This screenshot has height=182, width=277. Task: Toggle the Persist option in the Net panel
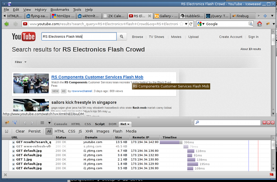point(34,131)
